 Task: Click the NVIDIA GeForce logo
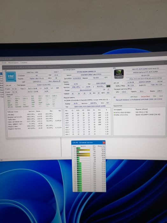(x=119, y=74)
